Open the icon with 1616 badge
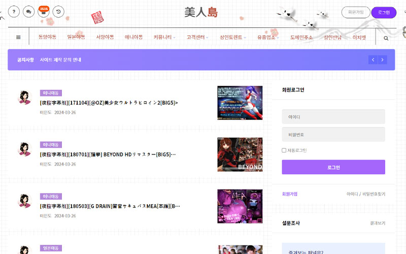The width and height of the screenshot is (406, 254). [44, 12]
